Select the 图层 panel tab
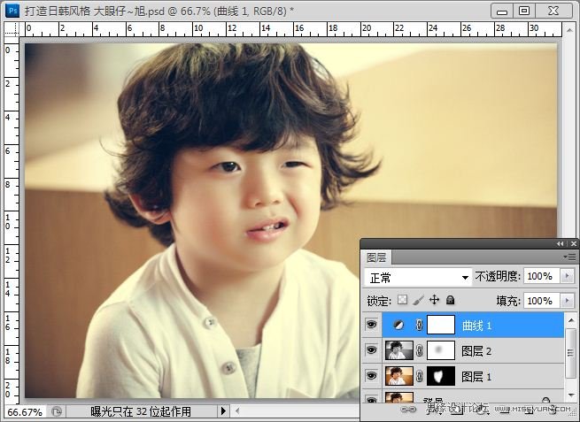This screenshot has height=422, width=580. tap(376, 257)
